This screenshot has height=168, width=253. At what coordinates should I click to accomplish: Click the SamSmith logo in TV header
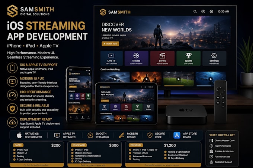click(x=115, y=12)
